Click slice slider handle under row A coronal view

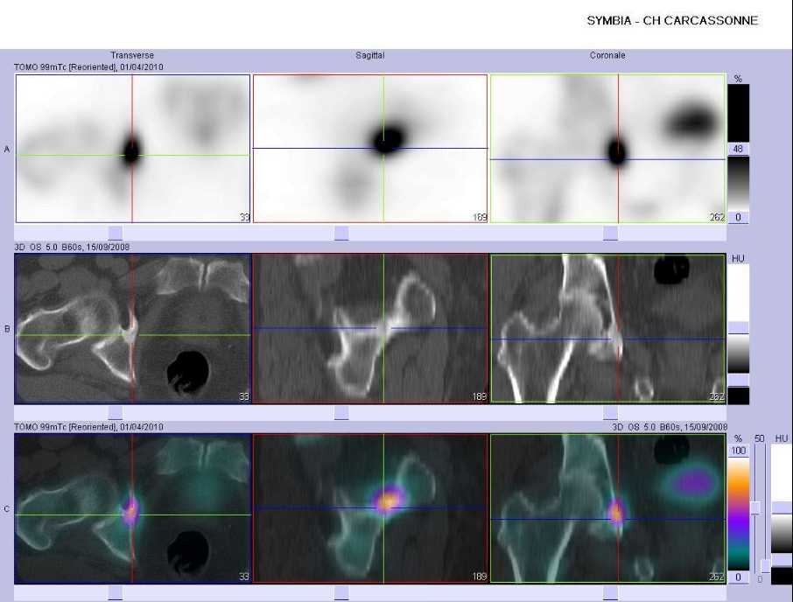610,233
